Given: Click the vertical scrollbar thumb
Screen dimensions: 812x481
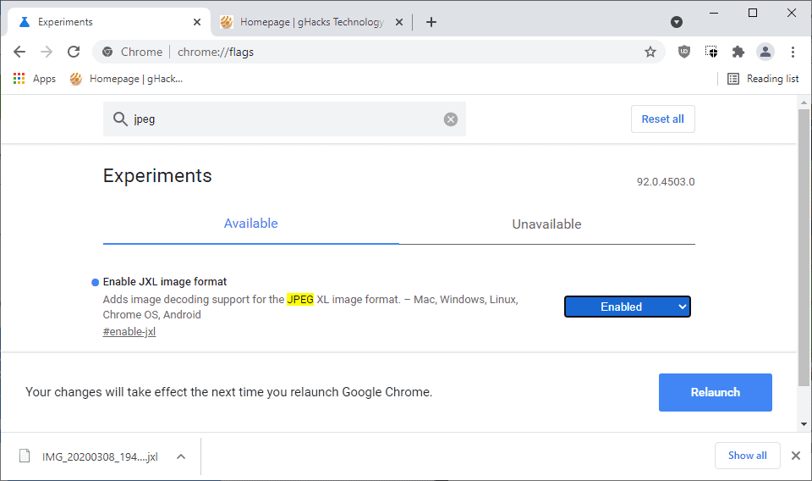Looking at the screenshot, I should pos(804,247).
